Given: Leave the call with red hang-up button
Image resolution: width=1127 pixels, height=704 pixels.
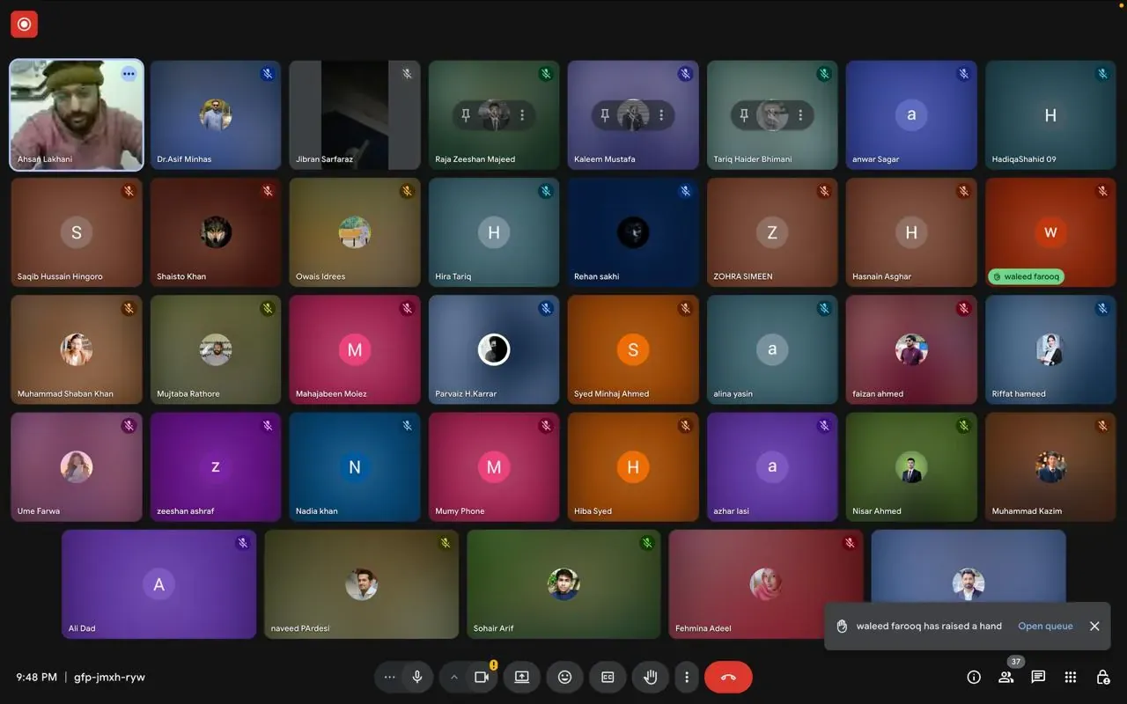Looking at the screenshot, I should (x=728, y=677).
